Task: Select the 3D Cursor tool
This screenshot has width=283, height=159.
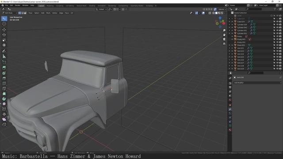Action: [x=4, y=24]
